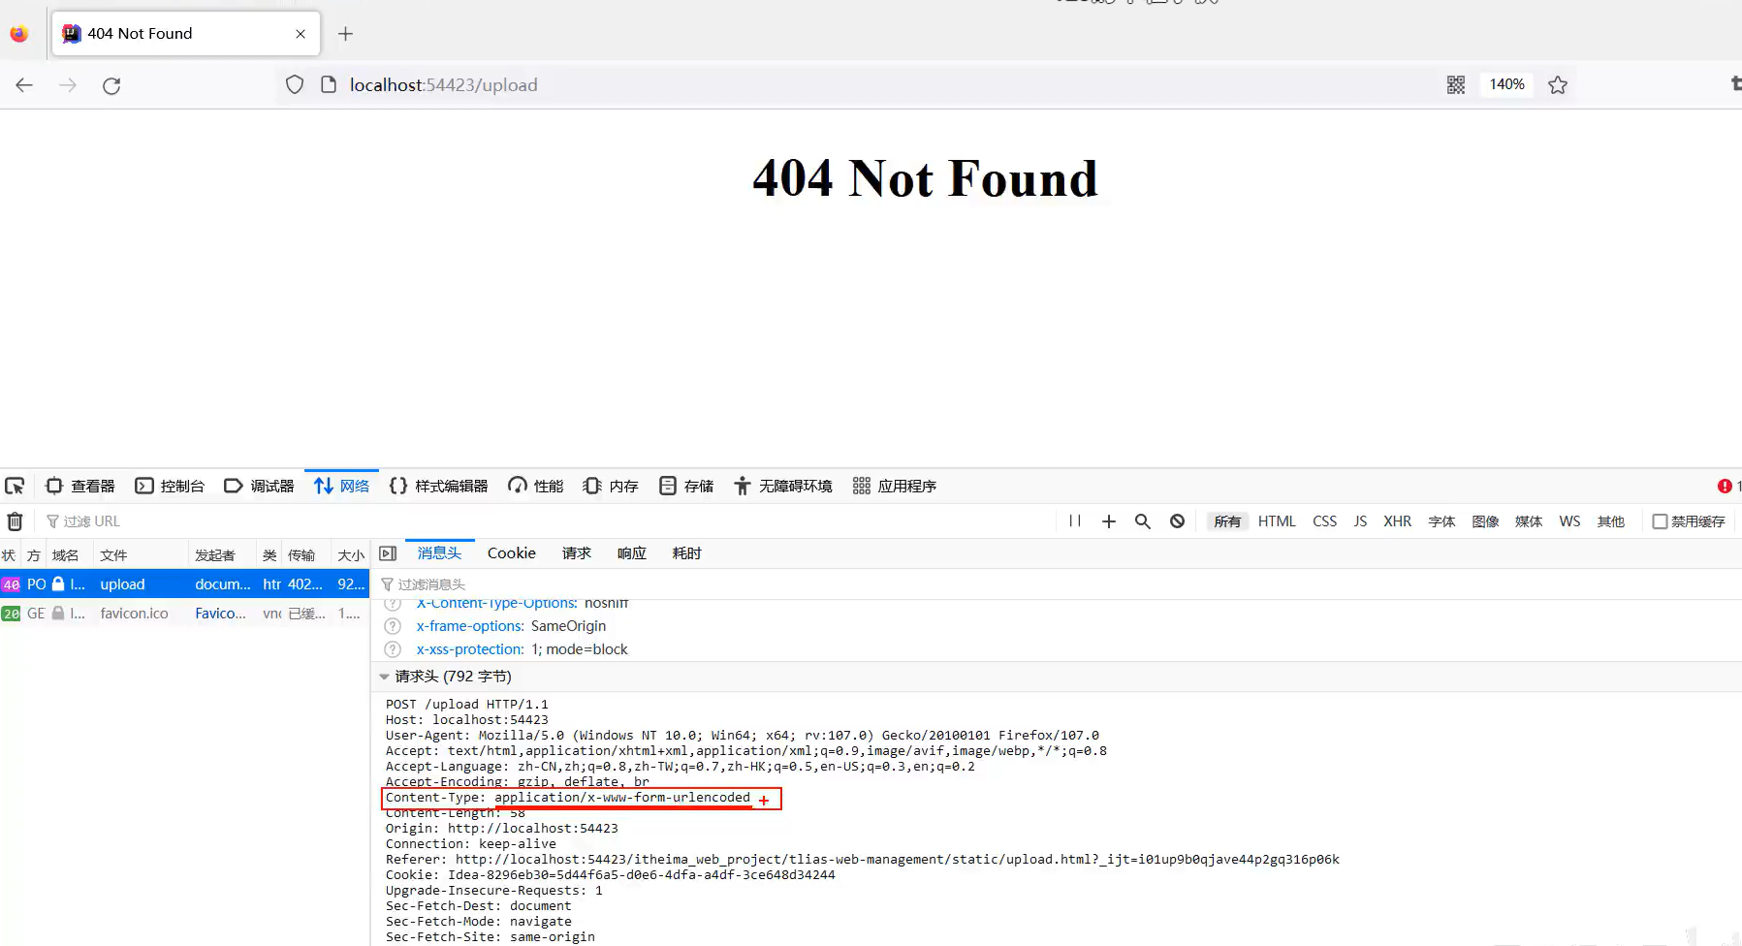This screenshot has width=1742, height=946.
Task: Filter requests by XHR
Action: click(1397, 521)
